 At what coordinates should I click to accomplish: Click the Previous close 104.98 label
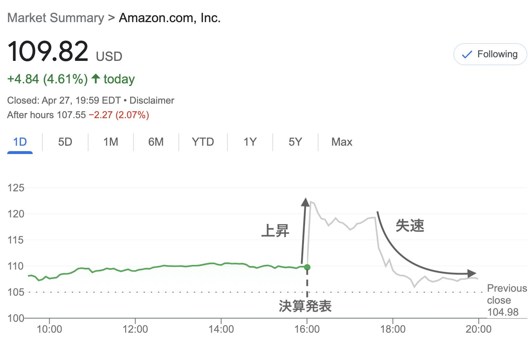[507, 300]
